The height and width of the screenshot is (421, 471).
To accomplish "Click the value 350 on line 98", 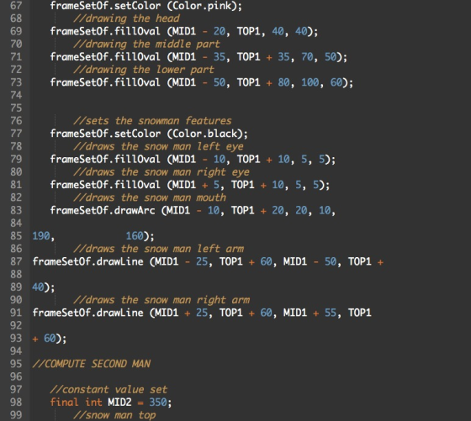I will (158, 403).
